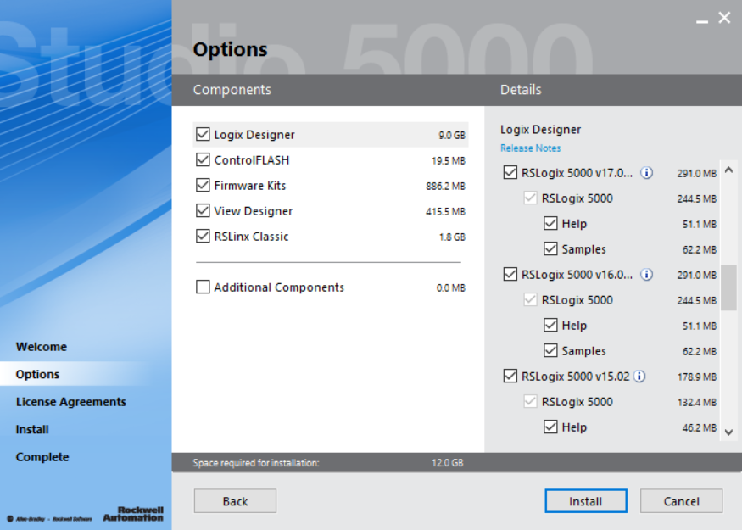Image resolution: width=742 pixels, height=530 pixels.
Task: Uncheck Help under RSLogix 5000 v16.0
Action: click(x=550, y=325)
